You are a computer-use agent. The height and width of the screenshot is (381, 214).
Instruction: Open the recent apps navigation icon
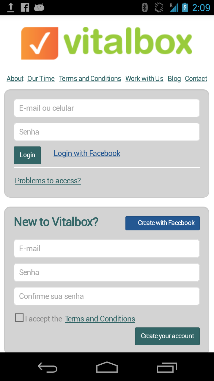167,368
